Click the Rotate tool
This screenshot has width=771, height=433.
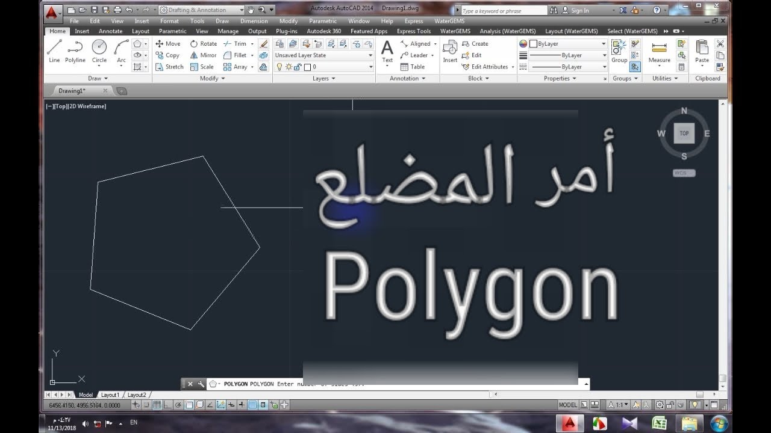[x=204, y=44]
